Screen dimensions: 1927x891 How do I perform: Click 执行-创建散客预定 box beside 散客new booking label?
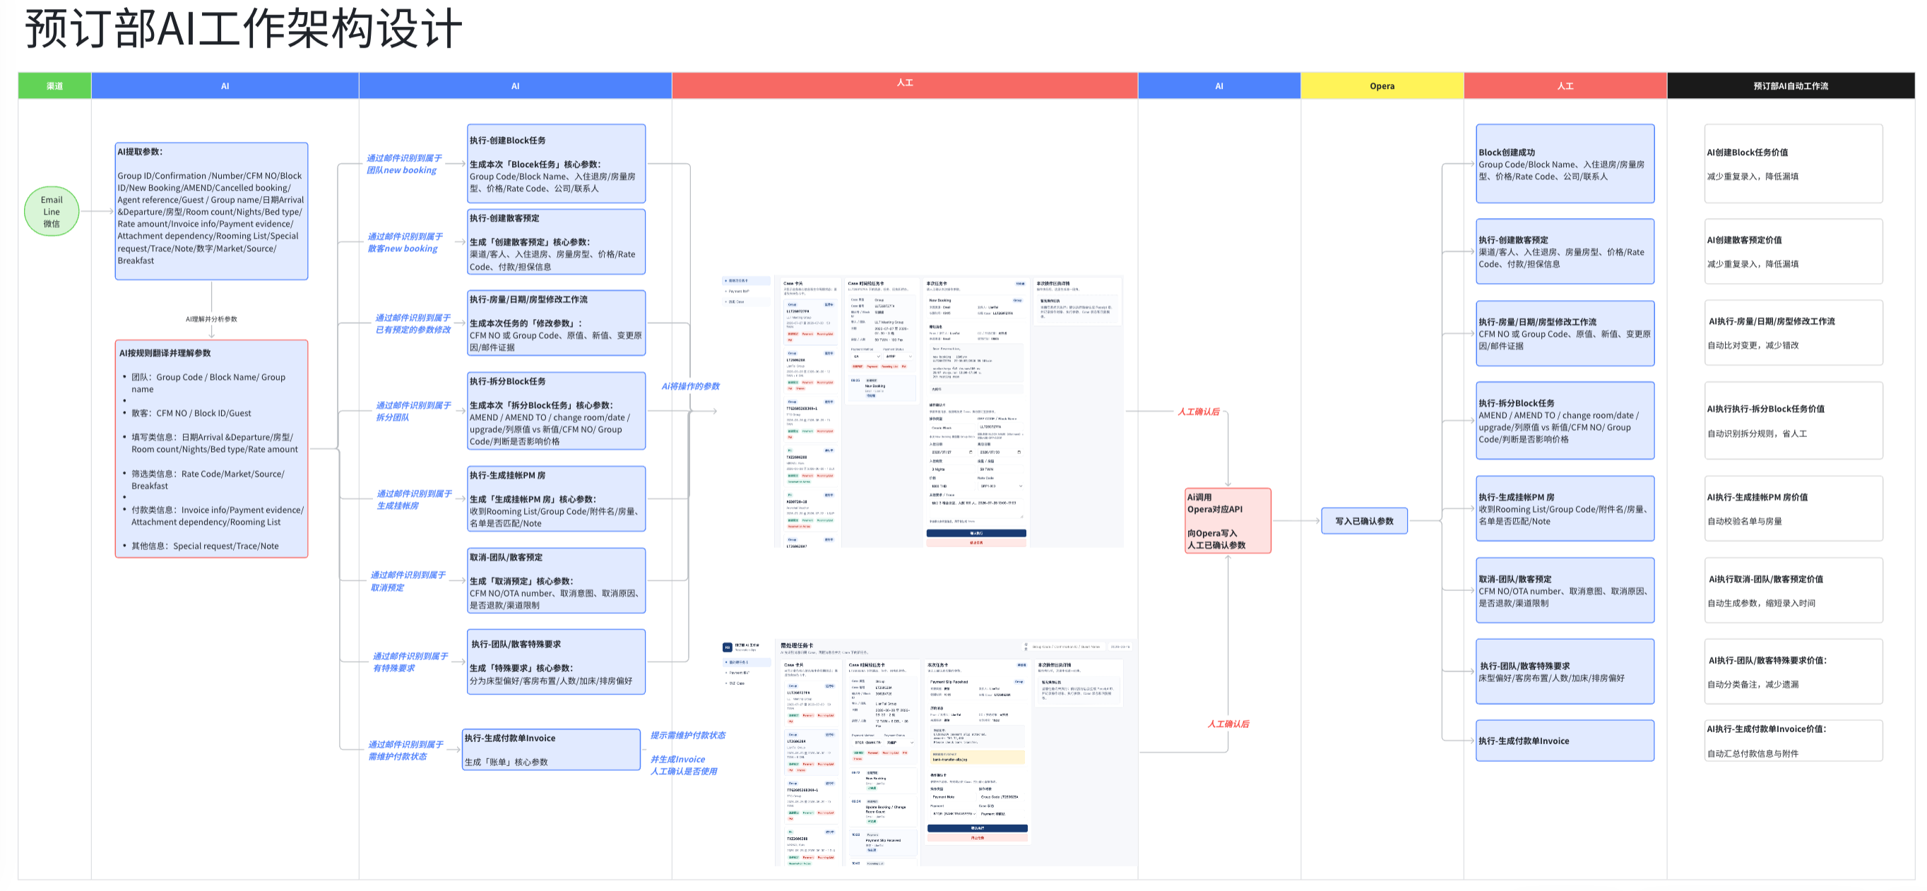(557, 242)
